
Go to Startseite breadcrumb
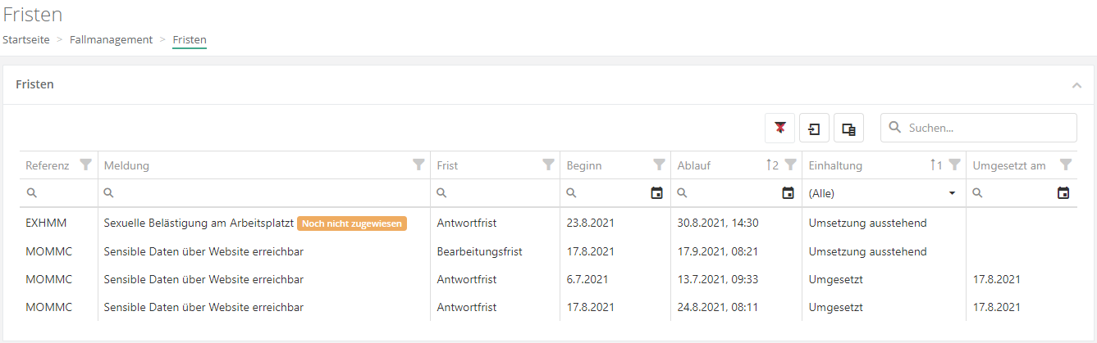pyautogui.click(x=26, y=39)
